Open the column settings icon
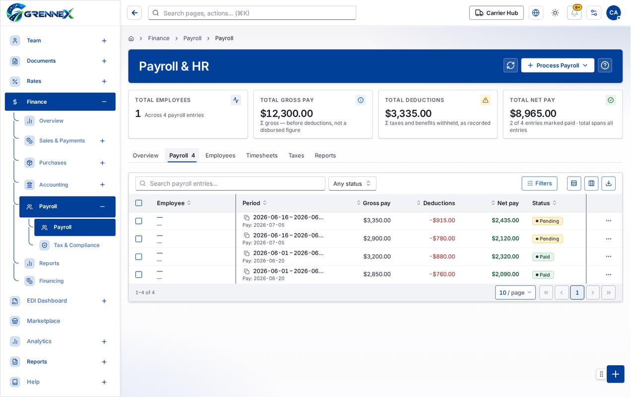 tap(591, 184)
